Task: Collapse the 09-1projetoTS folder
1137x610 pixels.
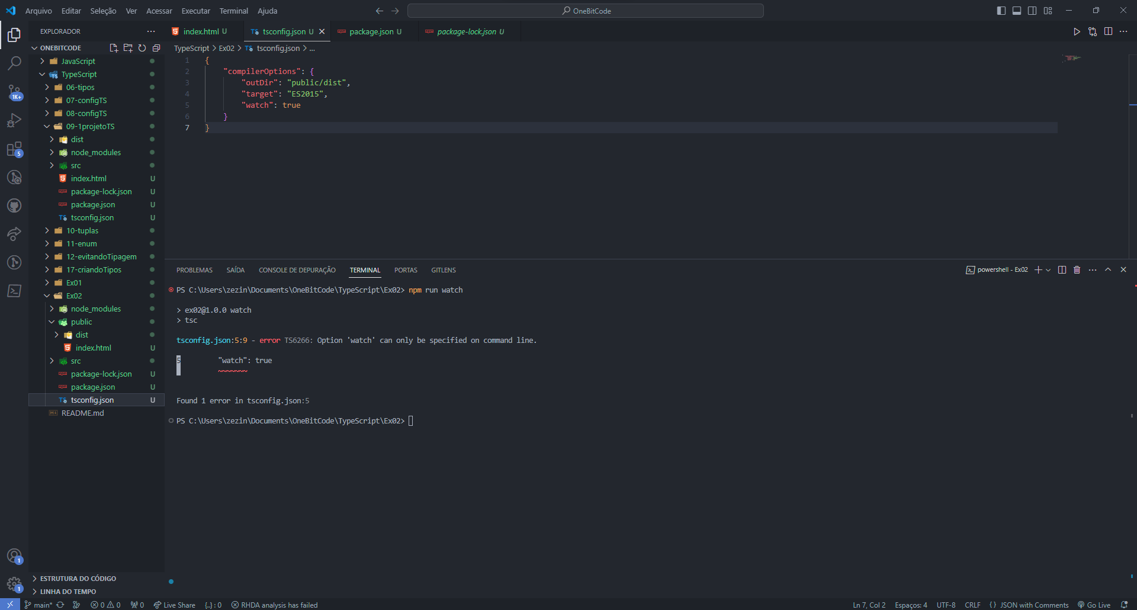Action: coord(90,126)
